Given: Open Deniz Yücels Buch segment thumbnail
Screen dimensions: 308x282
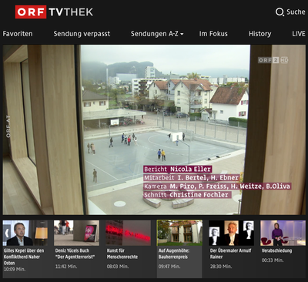Looking at the screenshot, I should coord(76,233).
